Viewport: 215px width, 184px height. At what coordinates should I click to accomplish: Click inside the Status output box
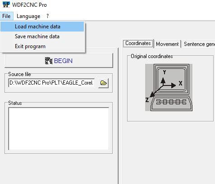59,129
